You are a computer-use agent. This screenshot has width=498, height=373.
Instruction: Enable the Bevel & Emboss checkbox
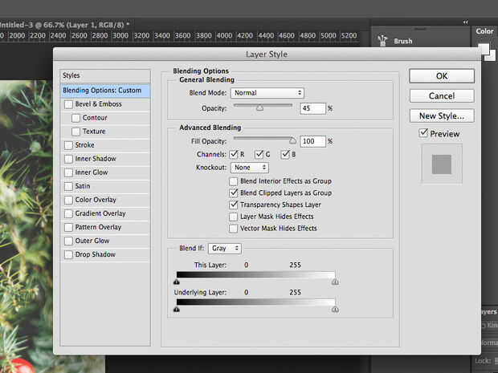(68, 104)
